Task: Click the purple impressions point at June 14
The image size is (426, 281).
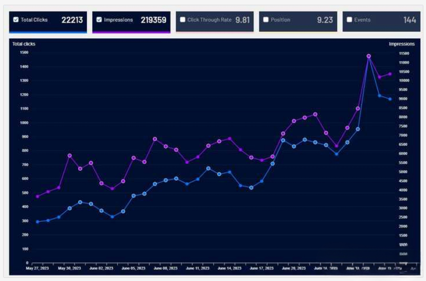Action: point(230,138)
